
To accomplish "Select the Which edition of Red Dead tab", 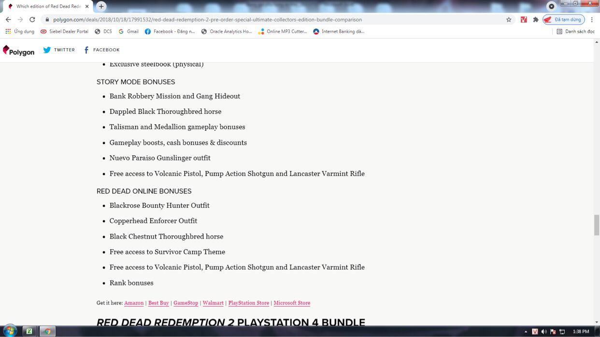I will (47, 6).
